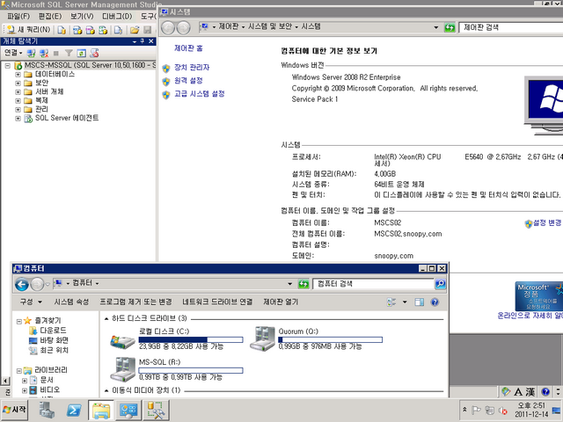This screenshot has height=422, width=563.
Task: Click the 시작 Start button
Action: (x=14, y=410)
